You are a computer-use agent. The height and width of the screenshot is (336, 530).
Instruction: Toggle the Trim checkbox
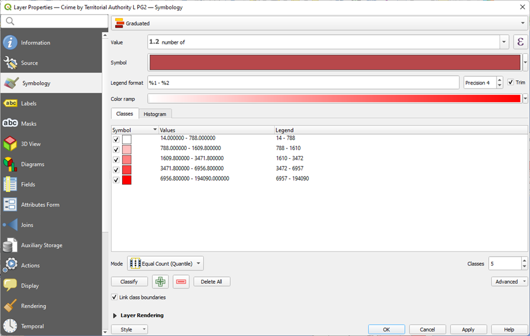[x=511, y=82]
